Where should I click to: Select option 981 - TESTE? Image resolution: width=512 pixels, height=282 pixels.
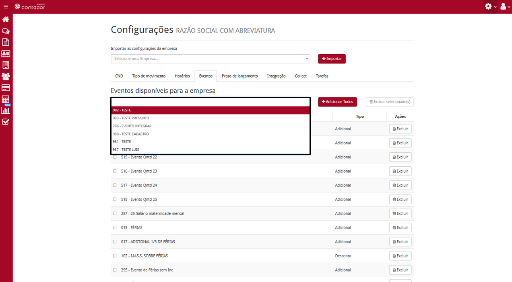(x=211, y=142)
